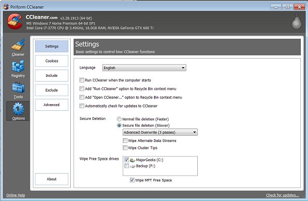308x201 pixels.
Task: Check Add "Open CCleaner..." to Recycle Bin menu
Action: pyautogui.click(x=82, y=97)
